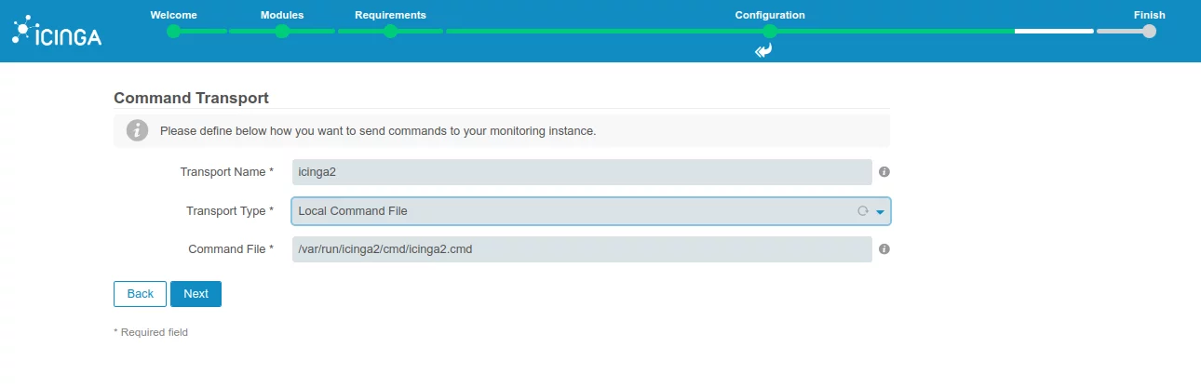Click the info icon beside Transport Name
The height and width of the screenshot is (388, 1201).
pos(884,172)
